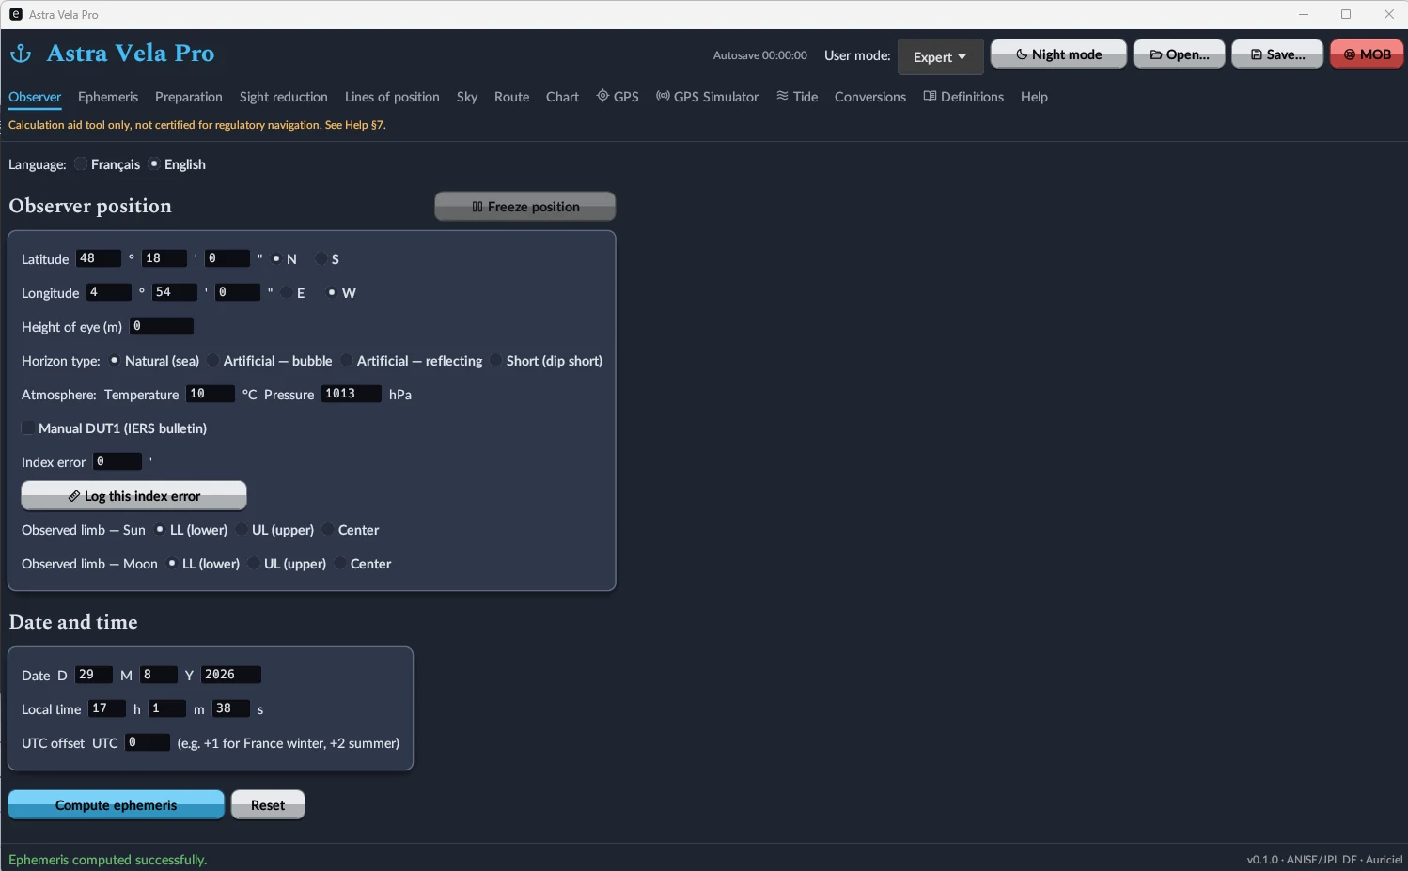Click the date Day field
Image resolution: width=1408 pixels, height=871 pixels.
94,675
